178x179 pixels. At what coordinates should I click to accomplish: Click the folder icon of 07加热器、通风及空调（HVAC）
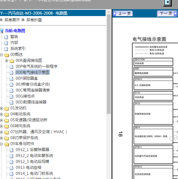[x=7, y=132]
